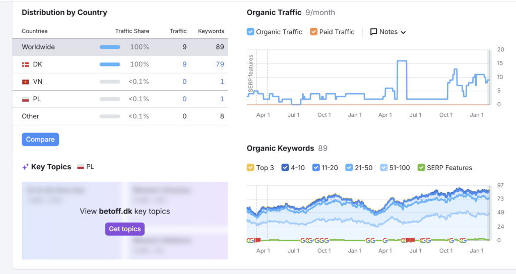Toggle the 21-50 positions checkbox
The image size is (516, 274).
(x=350, y=167)
